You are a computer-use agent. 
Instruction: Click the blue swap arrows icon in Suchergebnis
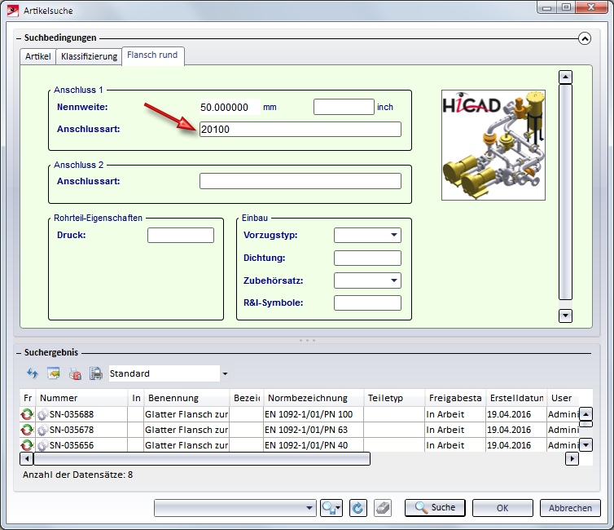(x=33, y=373)
